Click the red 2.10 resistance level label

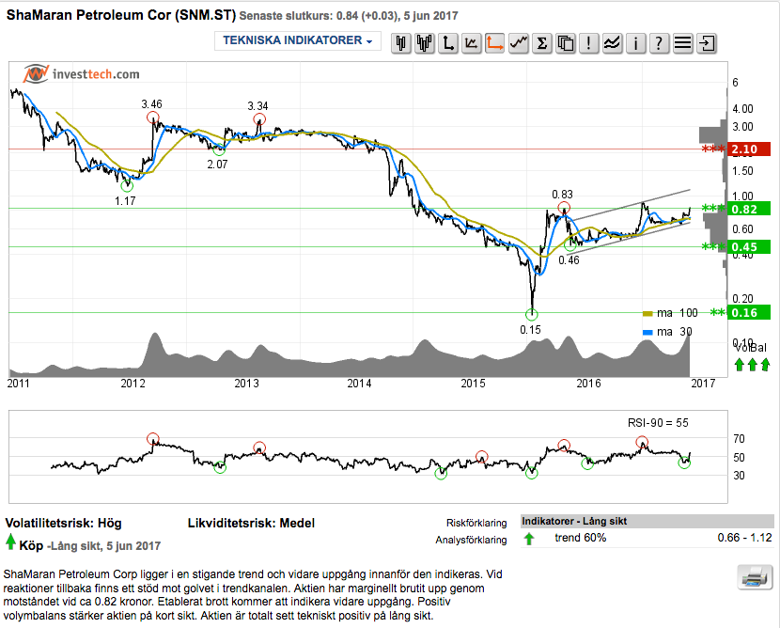tap(749, 149)
